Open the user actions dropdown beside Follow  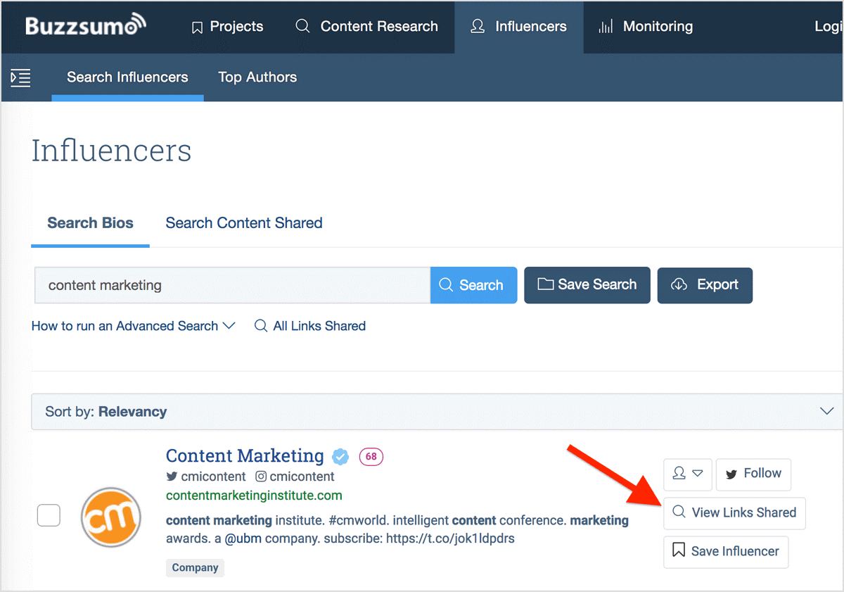point(688,474)
